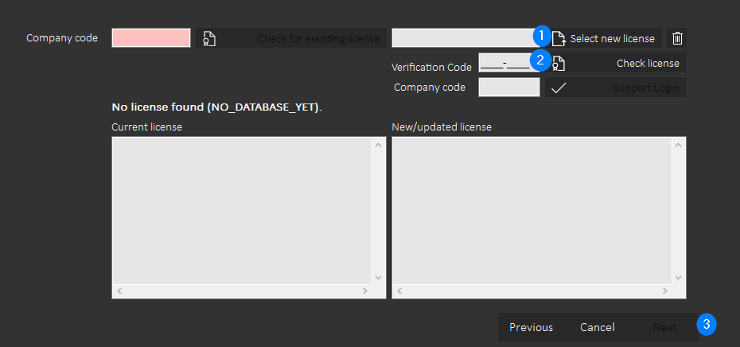
Task: Focus the Verification Code input field
Action: tap(508, 62)
